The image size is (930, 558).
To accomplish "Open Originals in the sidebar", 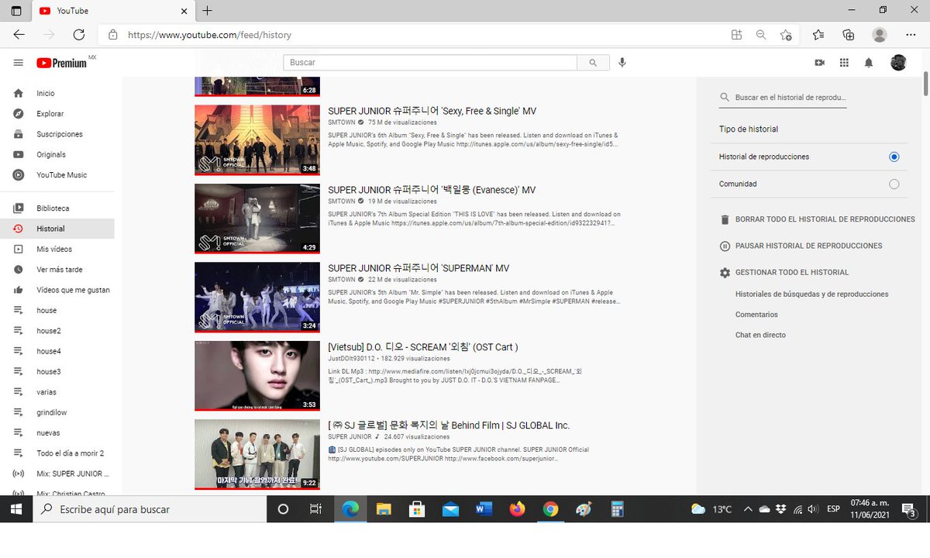I will pos(57,154).
